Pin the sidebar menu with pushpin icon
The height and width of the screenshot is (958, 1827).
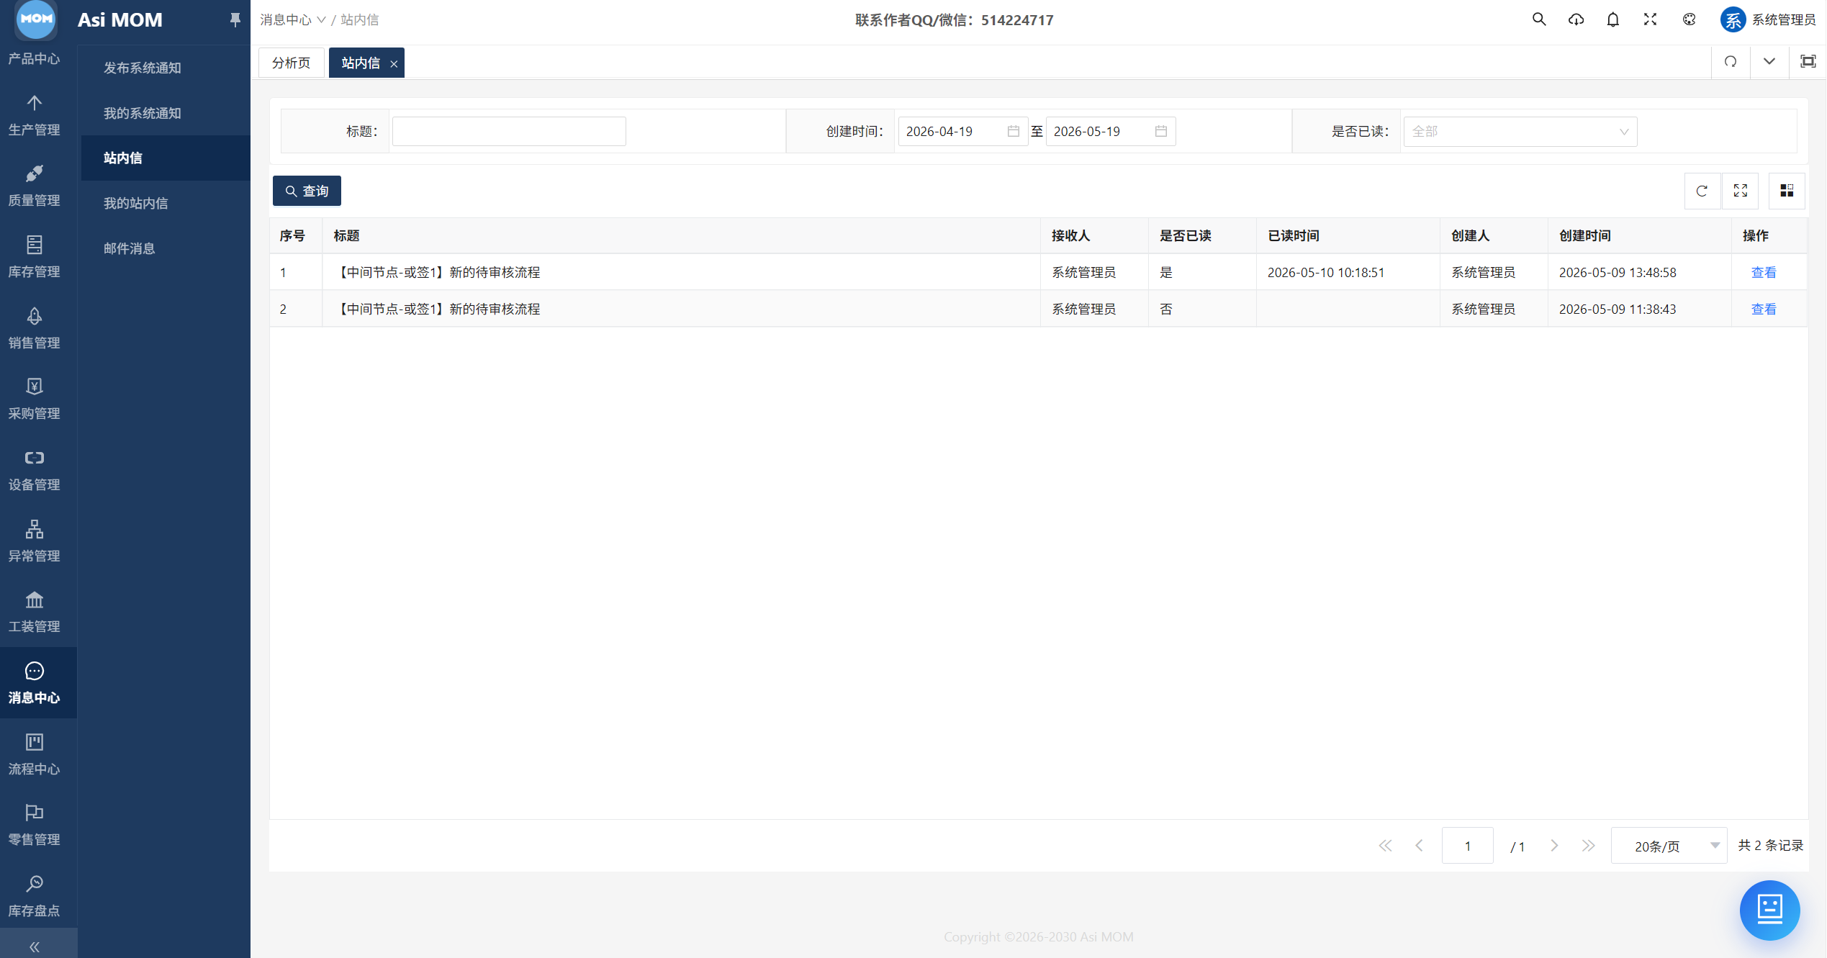(x=235, y=20)
